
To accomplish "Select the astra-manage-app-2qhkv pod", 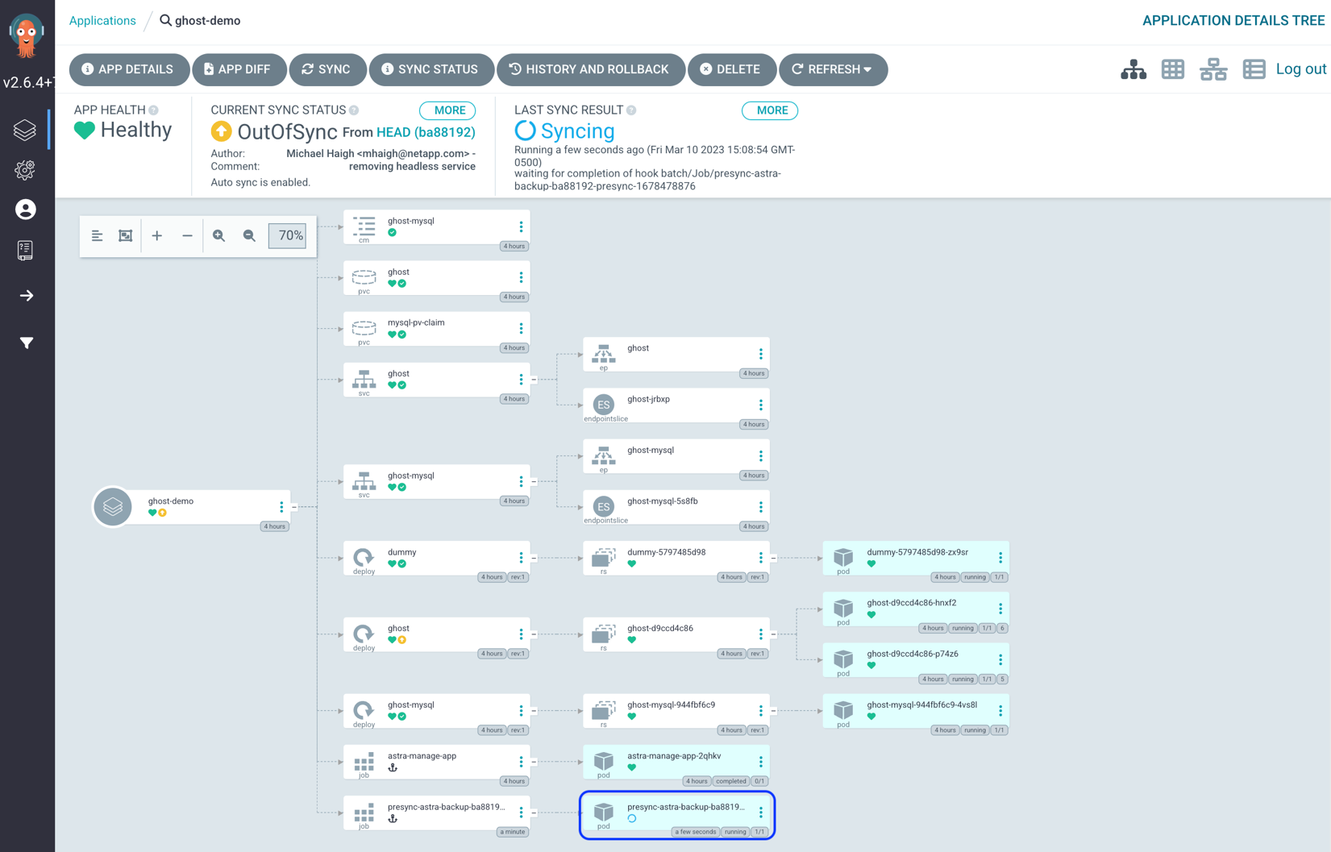I will (676, 763).
